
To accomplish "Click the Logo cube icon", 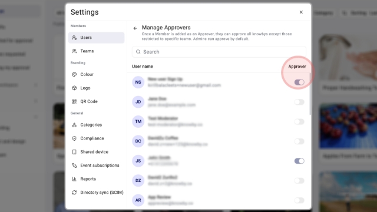I will (x=74, y=88).
